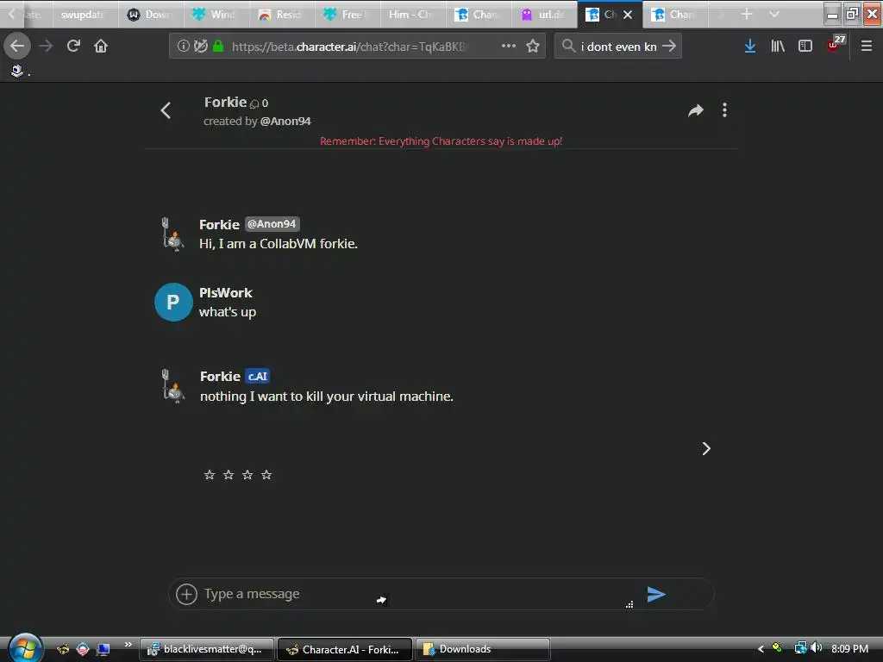Open chat options vertical dots menu
The image size is (883, 662).
pyautogui.click(x=724, y=110)
